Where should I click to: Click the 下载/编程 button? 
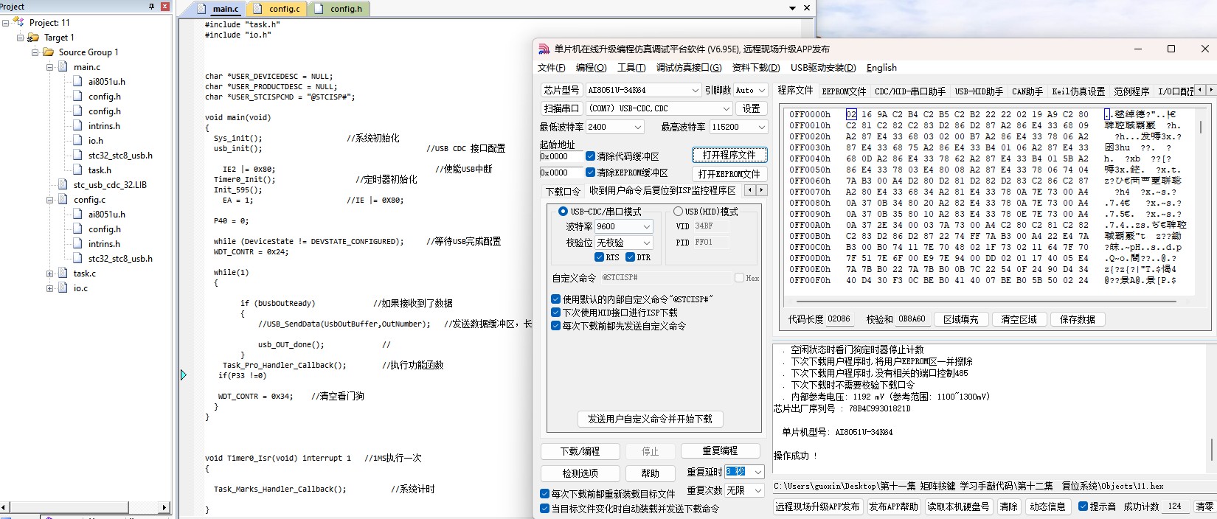[x=580, y=451]
